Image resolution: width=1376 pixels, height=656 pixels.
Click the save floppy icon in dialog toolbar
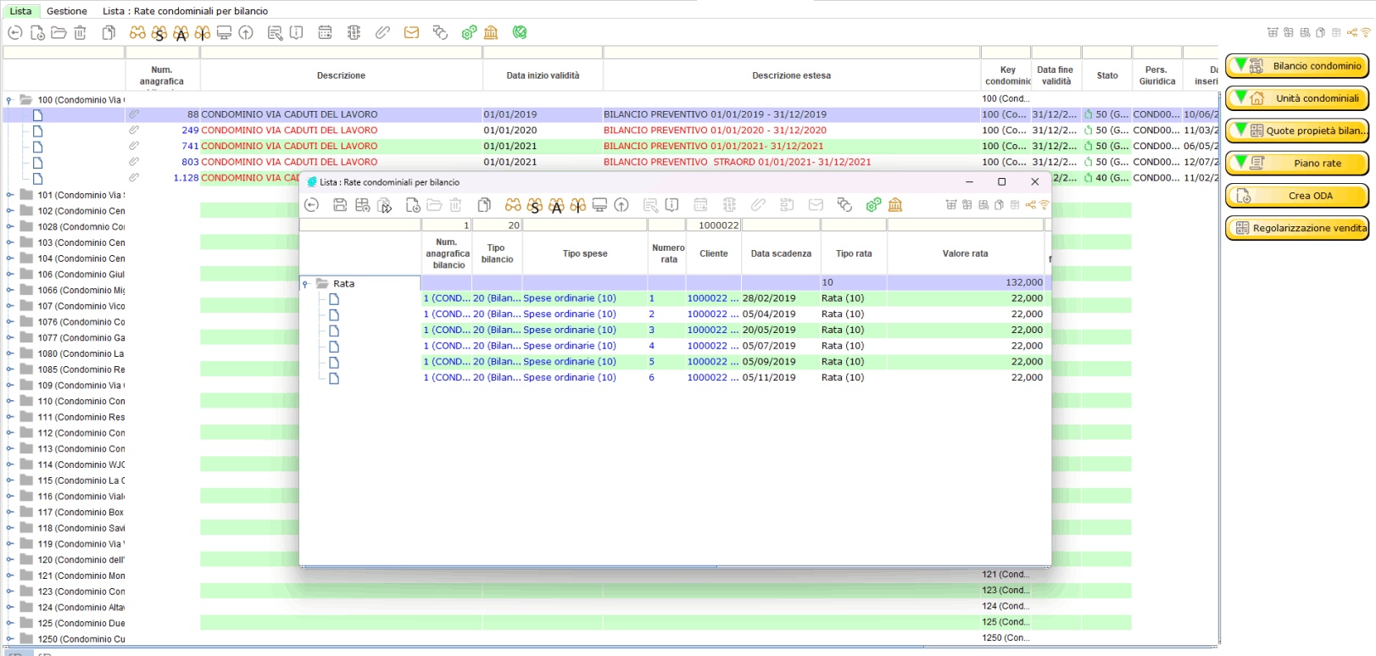(x=340, y=205)
